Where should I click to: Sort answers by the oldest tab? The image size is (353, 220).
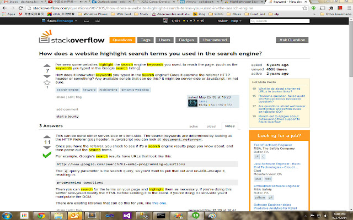(211, 127)
